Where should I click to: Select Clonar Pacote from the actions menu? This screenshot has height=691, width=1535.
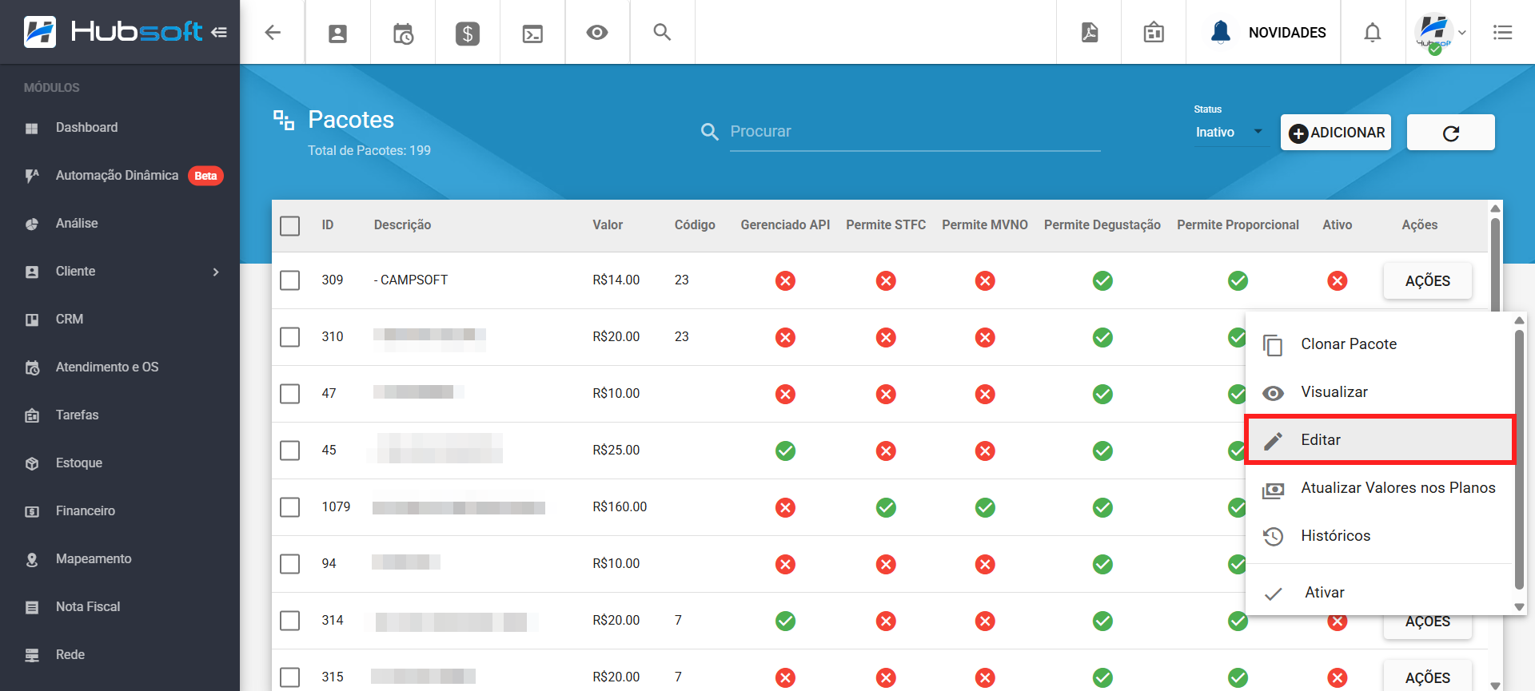(1380, 344)
